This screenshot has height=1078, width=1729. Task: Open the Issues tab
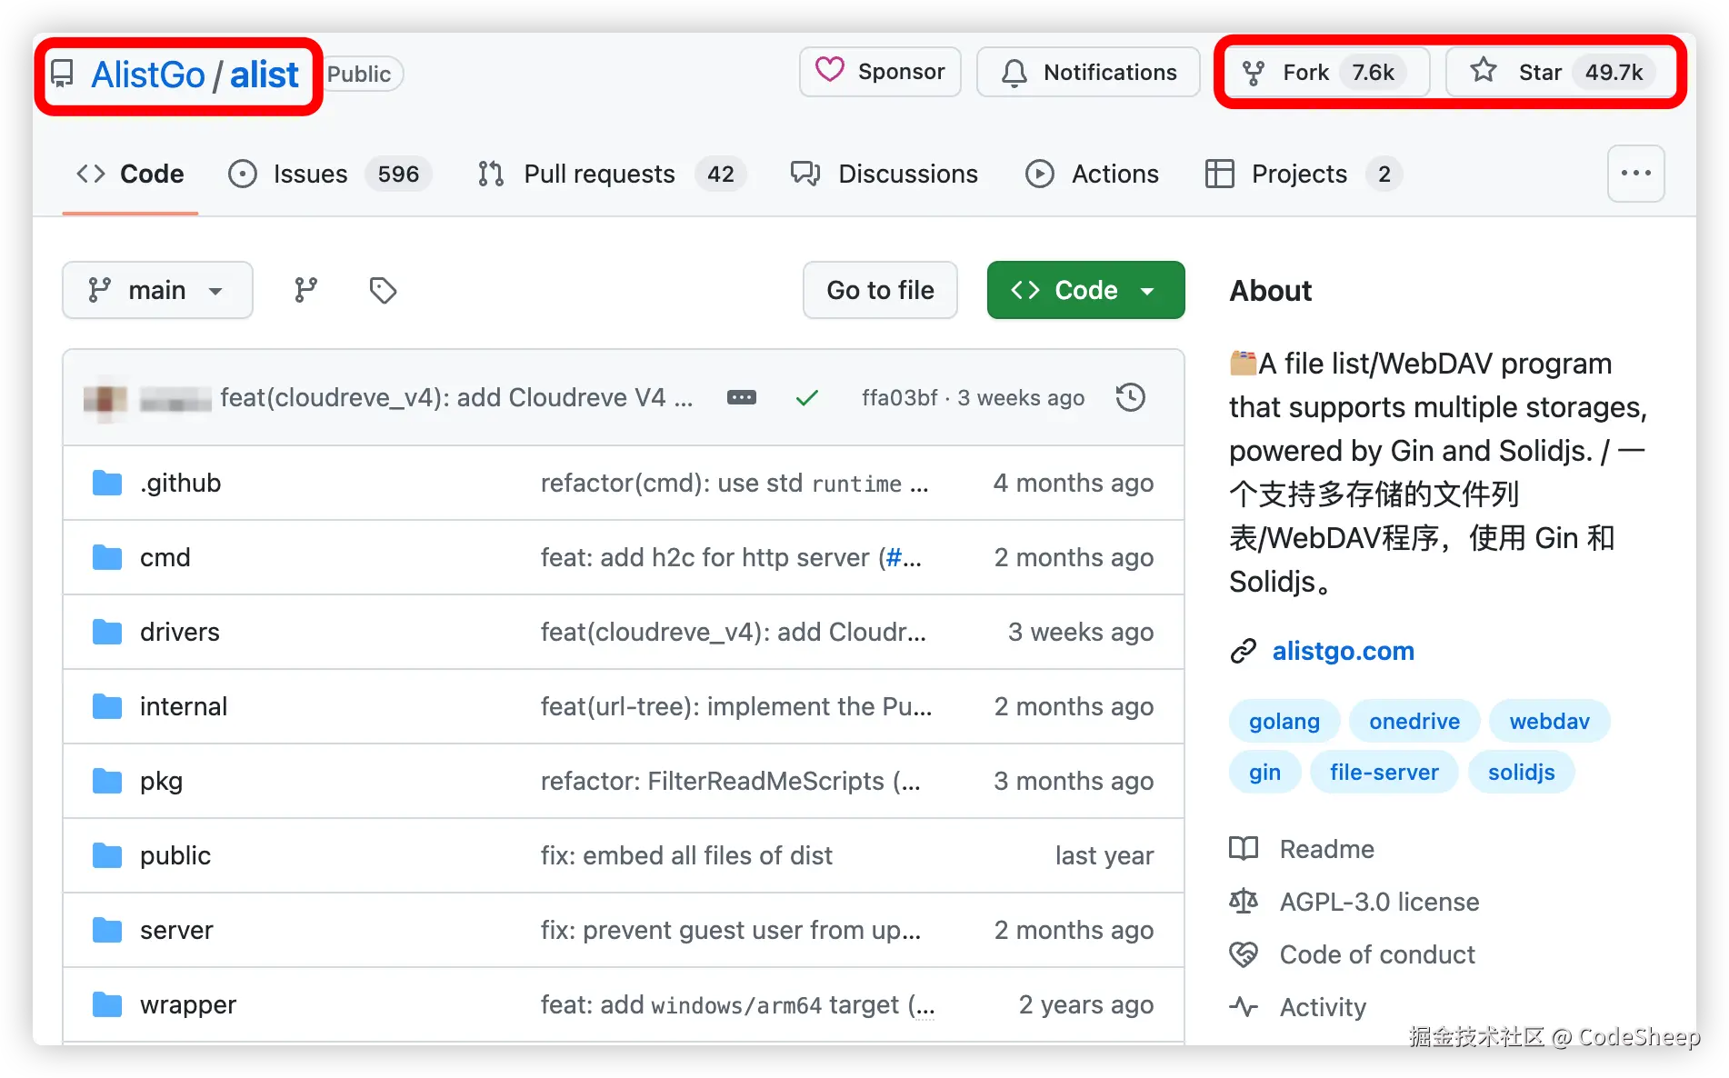[329, 174]
